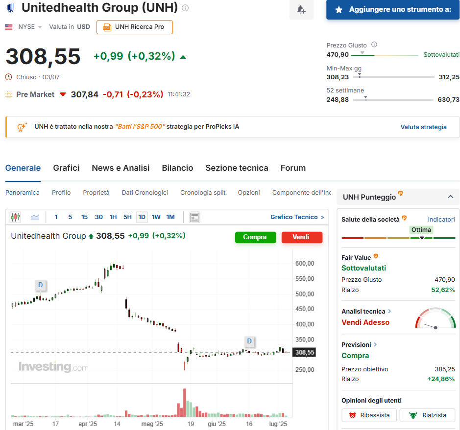
Task: Select the 1H chart interval
Action: click(113, 217)
